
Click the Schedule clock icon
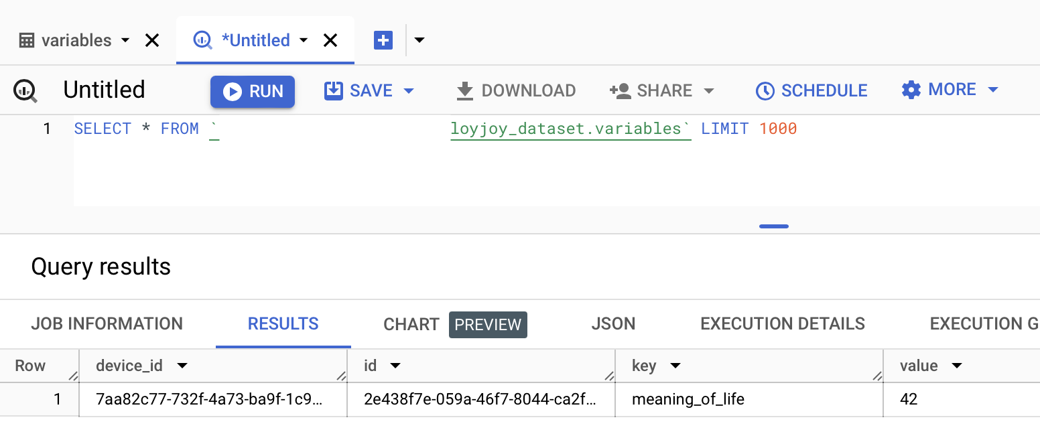point(765,90)
